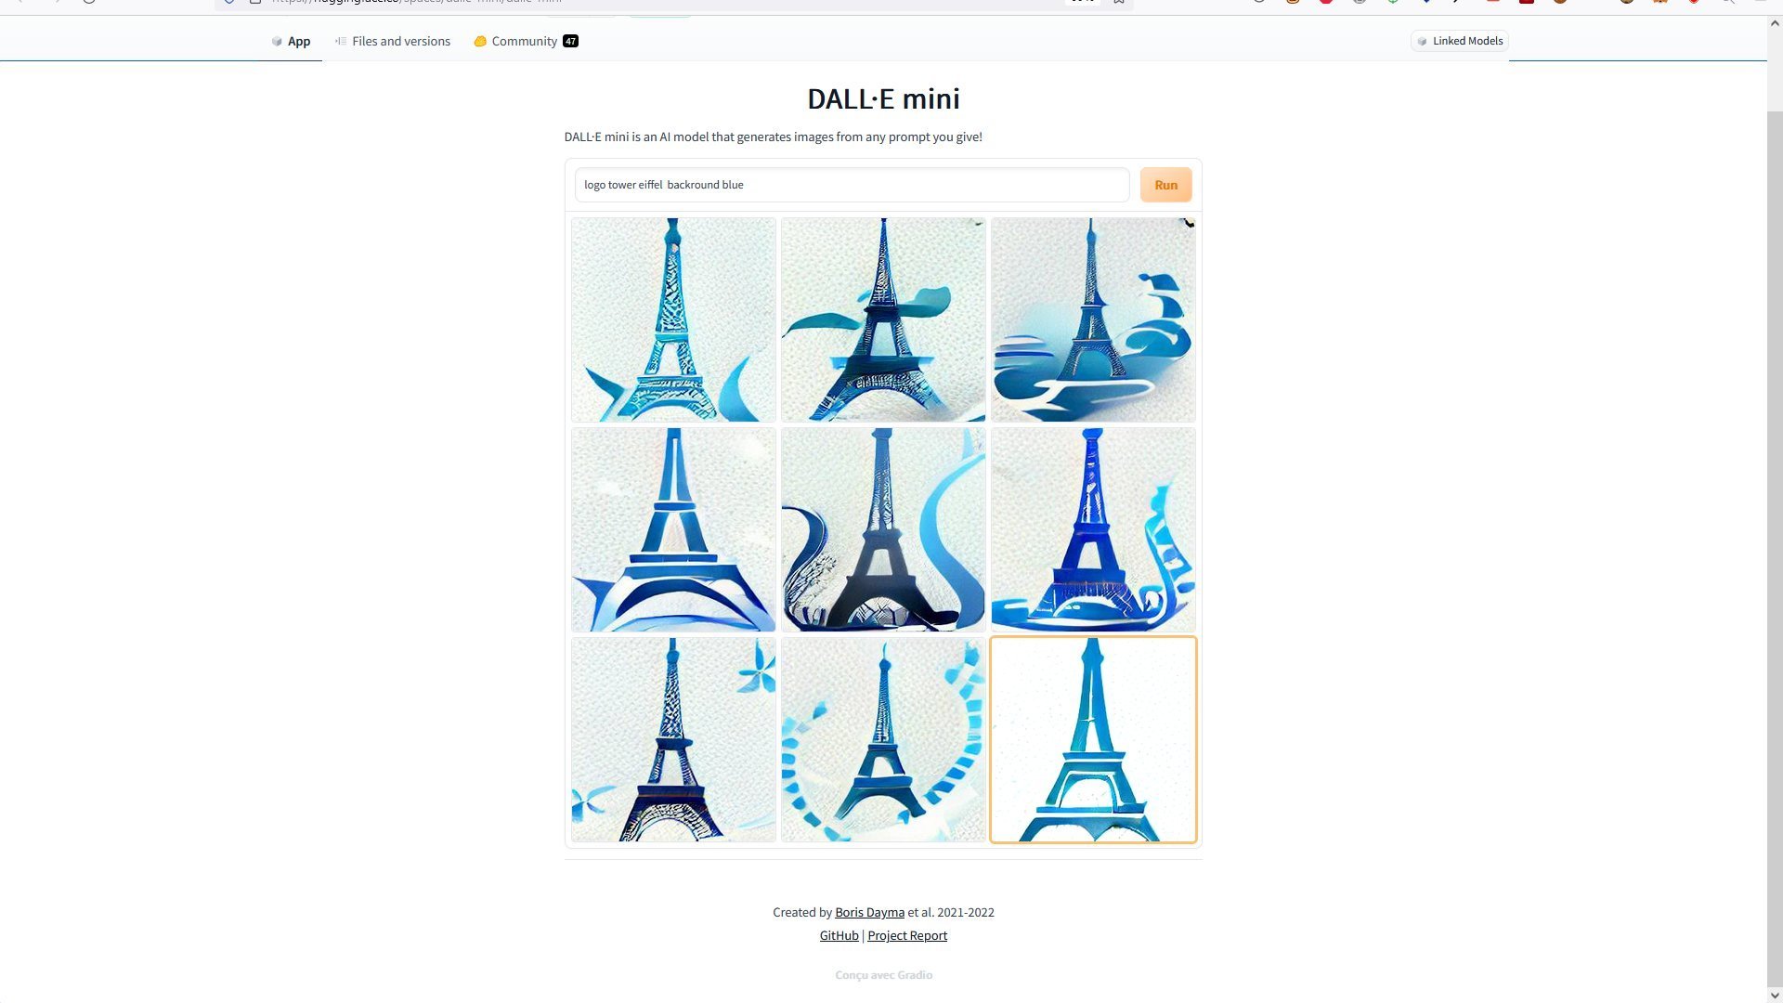Open the App tab

point(291,41)
